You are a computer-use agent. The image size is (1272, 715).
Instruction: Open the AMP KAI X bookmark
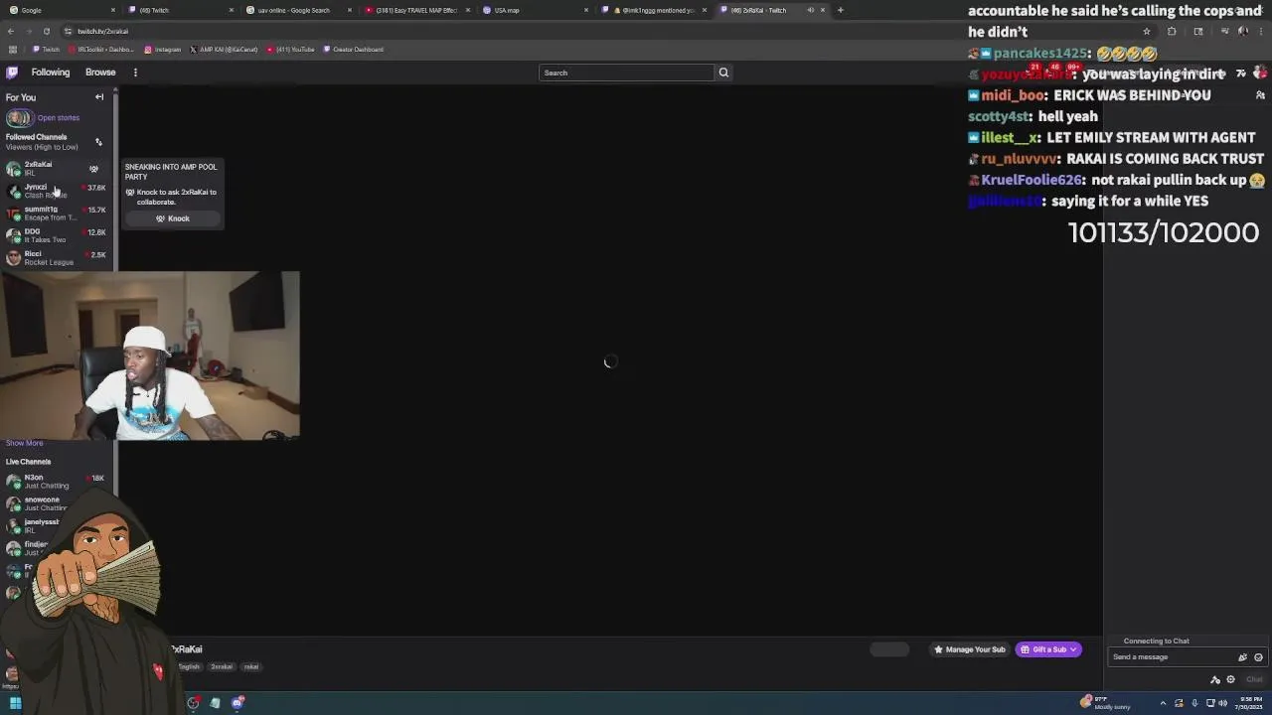[x=224, y=50]
